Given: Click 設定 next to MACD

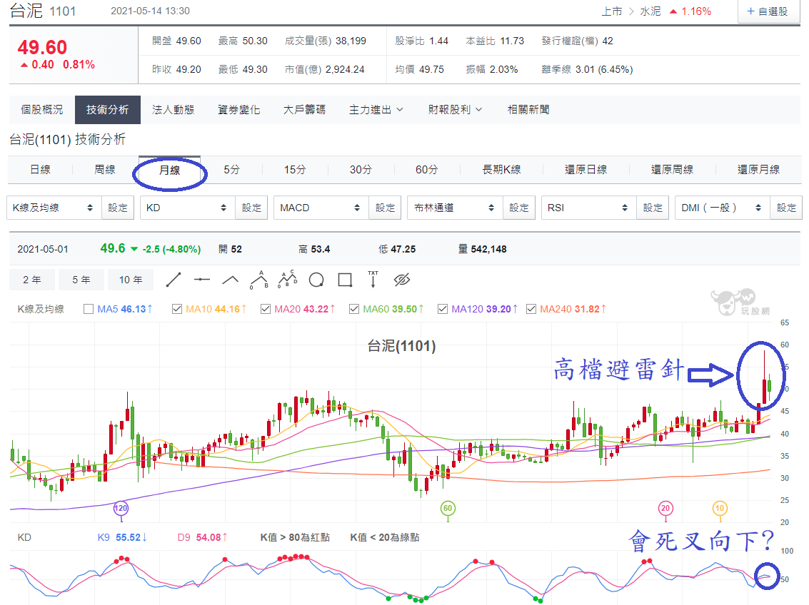Looking at the screenshot, I should coord(385,208).
